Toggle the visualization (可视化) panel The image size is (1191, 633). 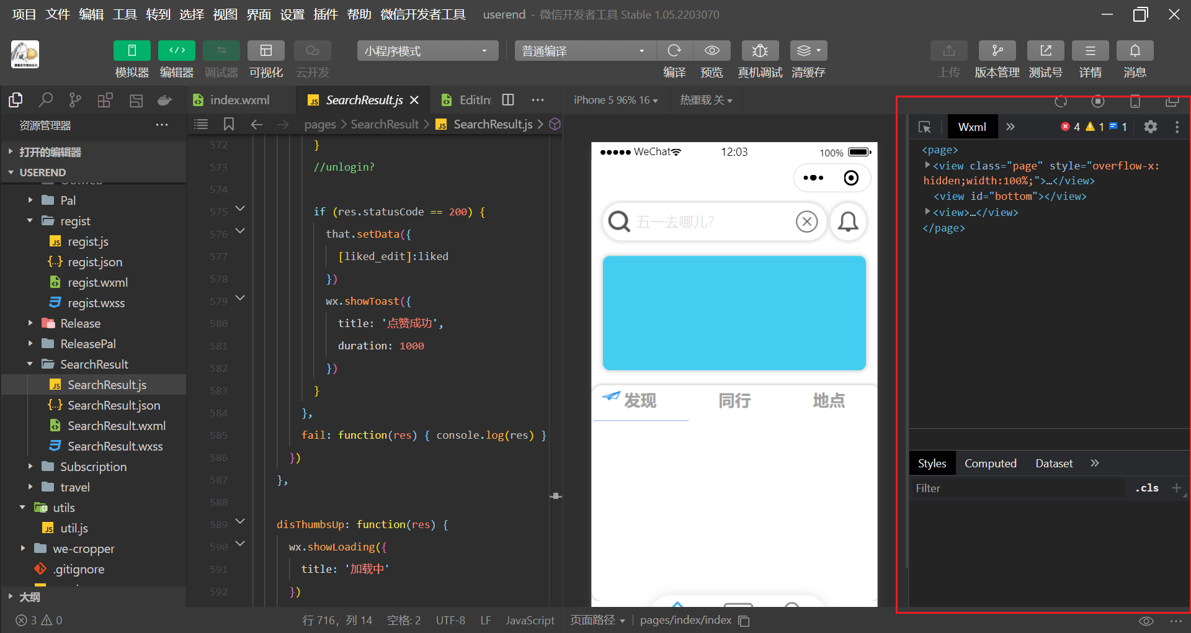(266, 51)
